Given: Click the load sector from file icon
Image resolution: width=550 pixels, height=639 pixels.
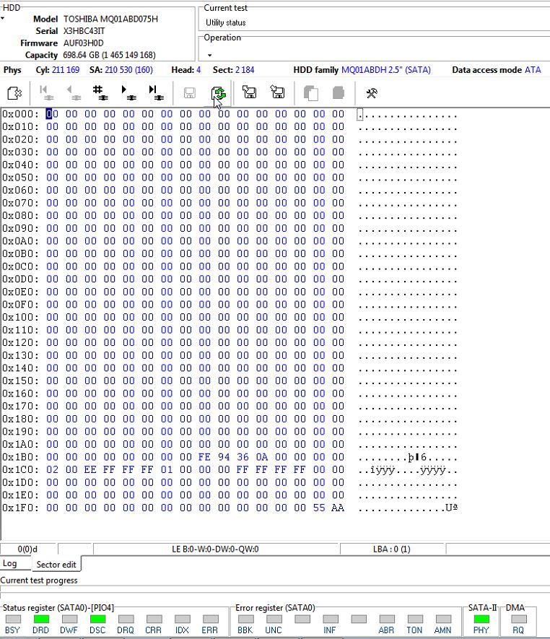Looking at the screenshot, I should 249,93.
